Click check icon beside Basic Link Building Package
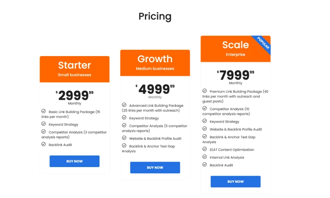Viewport: 330px width, 198px height. [x=43, y=111]
